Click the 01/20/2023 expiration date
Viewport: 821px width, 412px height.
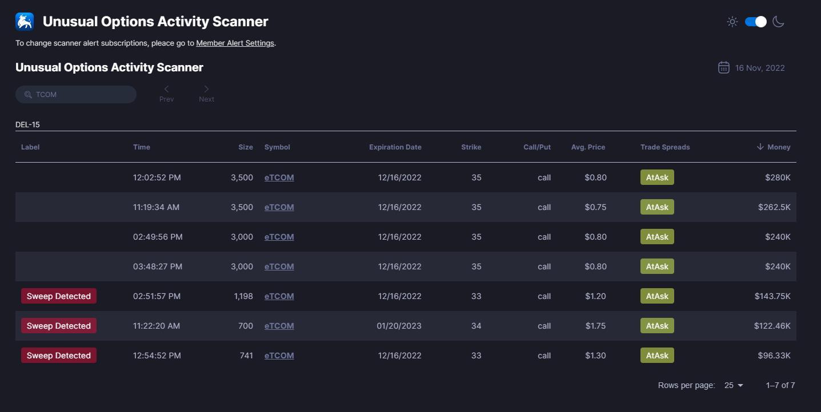[x=399, y=326]
